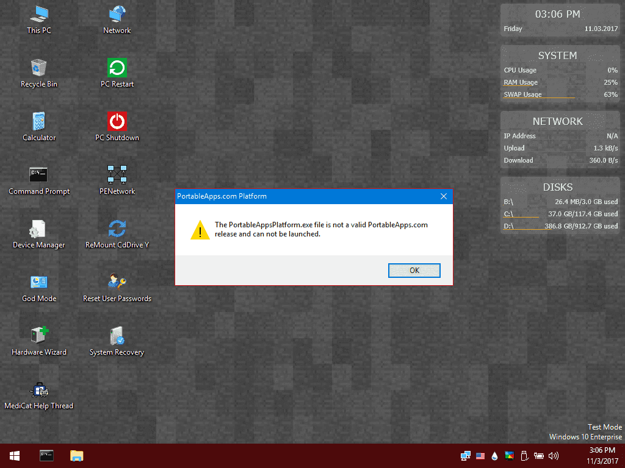Click the Download row in NETWORK widget
The image size is (625, 468).
coord(560,160)
